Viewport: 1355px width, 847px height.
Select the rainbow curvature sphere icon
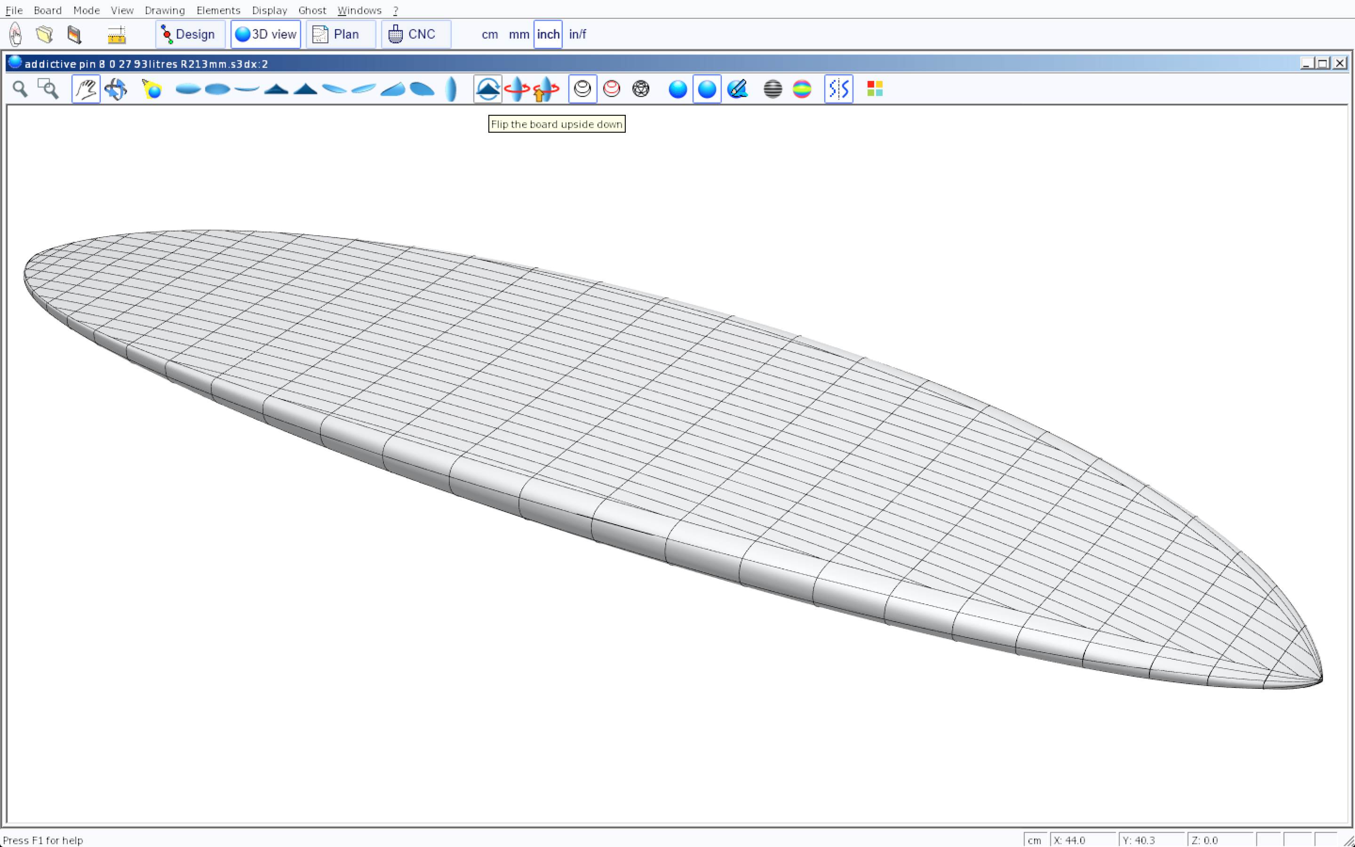coord(802,89)
